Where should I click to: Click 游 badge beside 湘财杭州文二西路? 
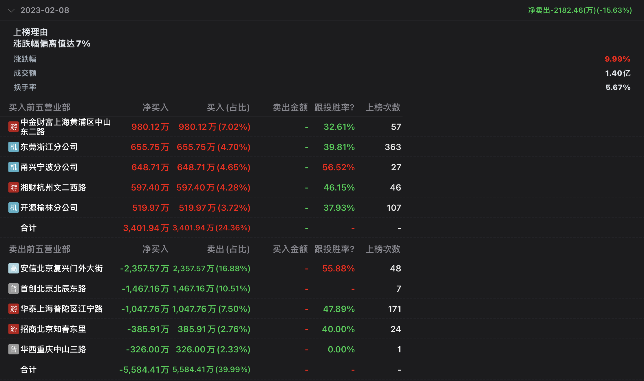click(14, 187)
